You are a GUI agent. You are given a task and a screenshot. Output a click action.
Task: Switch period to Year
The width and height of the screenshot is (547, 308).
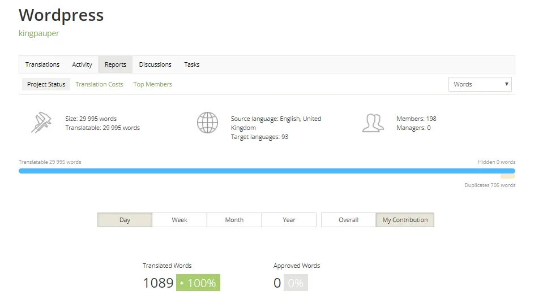click(x=289, y=220)
